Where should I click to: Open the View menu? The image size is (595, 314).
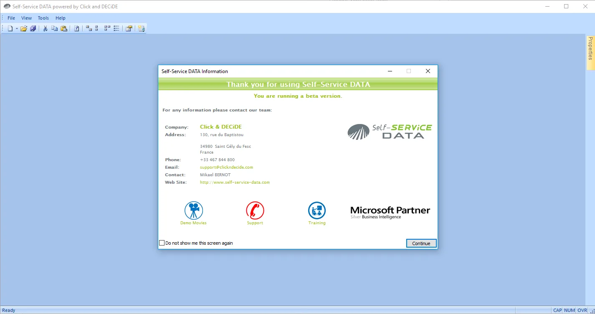pyautogui.click(x=26, y=18)
